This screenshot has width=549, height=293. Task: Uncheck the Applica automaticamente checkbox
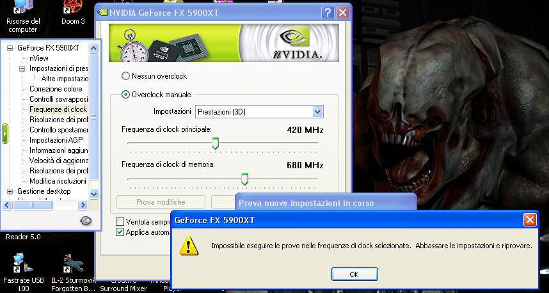click(x=120, y=232)
